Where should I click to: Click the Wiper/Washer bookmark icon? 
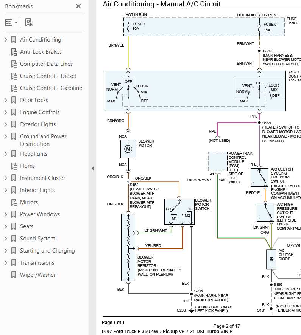tap(14, 275)
